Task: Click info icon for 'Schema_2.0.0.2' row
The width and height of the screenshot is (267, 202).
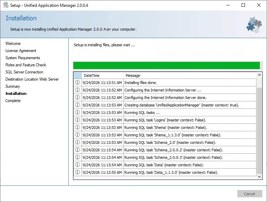Action: tap(77, 150)
